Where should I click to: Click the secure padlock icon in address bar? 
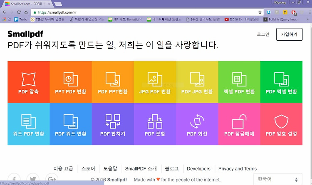[35, 12]
